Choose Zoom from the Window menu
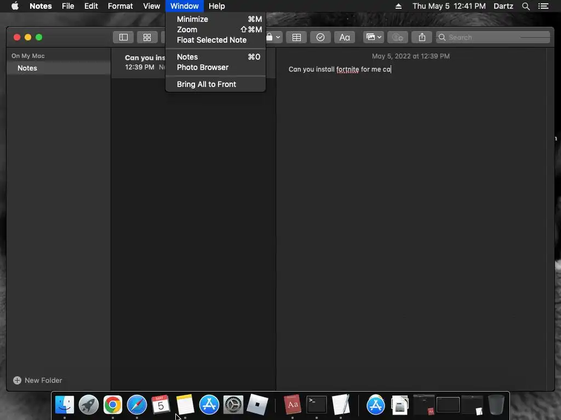Screen dimensions: 561x420 point(216,30)
